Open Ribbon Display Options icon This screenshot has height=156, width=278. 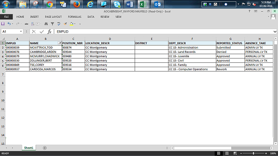coord(255,11)
